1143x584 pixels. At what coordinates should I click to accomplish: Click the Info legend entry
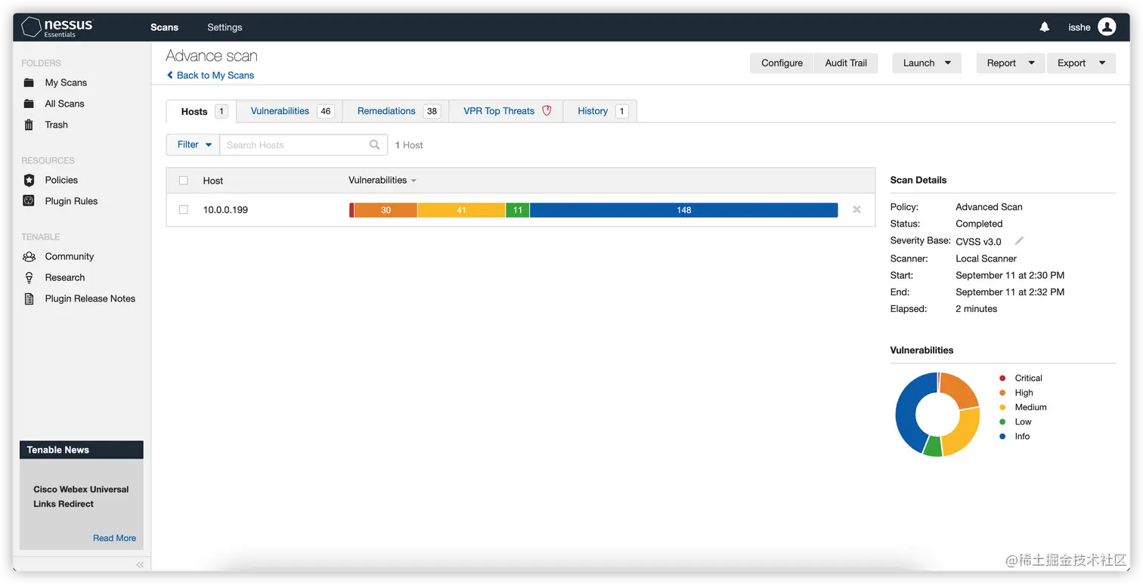[x=1014, y=437]
